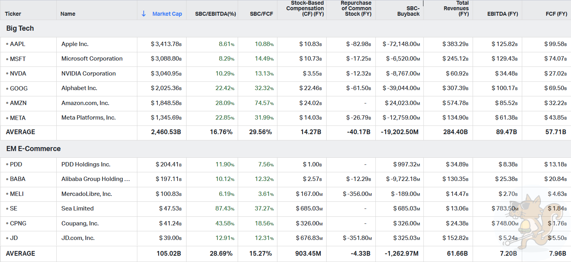
Task: Open the AMZN ticker
Action: 18,103
